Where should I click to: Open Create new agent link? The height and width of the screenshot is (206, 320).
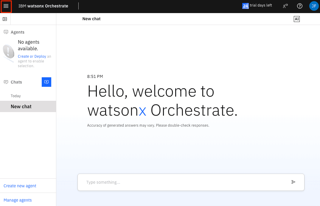[20, 186]
